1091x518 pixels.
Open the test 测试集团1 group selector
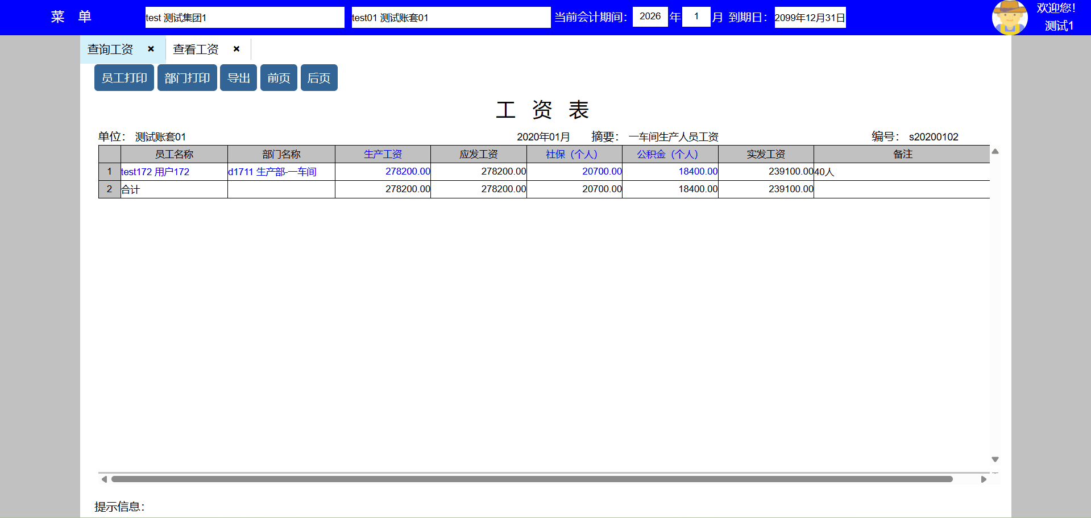click(244, 18)
